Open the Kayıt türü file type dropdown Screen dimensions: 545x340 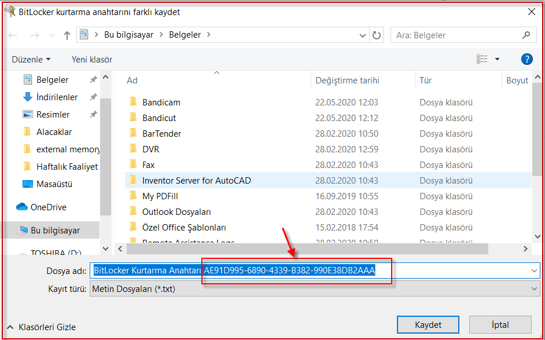(314, 289)
